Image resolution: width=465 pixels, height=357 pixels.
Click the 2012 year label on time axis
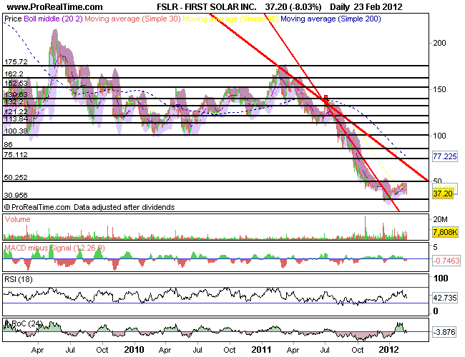click(x=389, y=350)
